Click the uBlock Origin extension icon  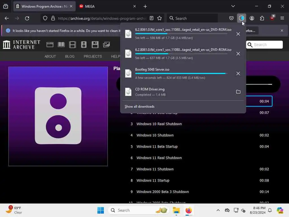point(272,18)
